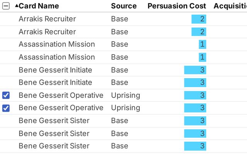Click the first Arrakis Recruiter cost bar

click(199, 19)
